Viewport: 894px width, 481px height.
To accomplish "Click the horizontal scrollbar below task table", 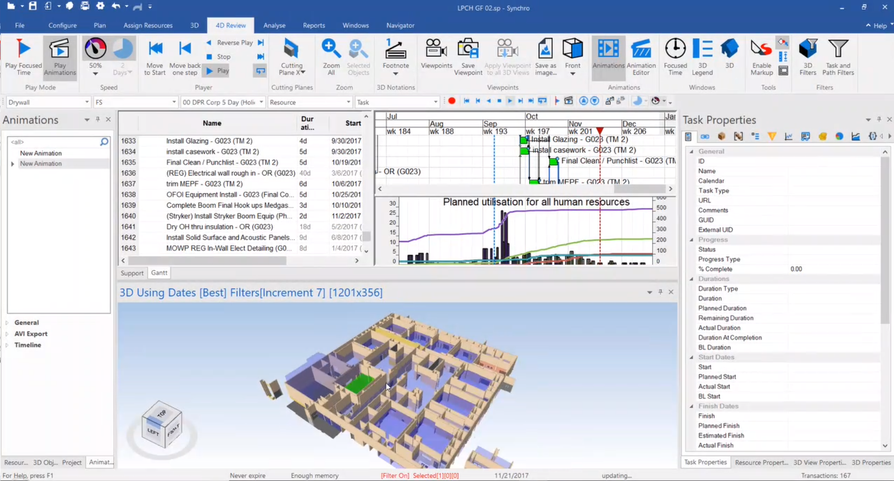I will point(208,261).
